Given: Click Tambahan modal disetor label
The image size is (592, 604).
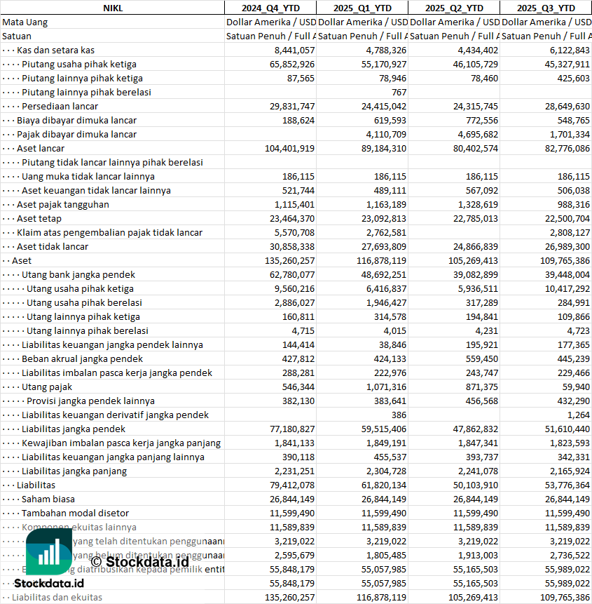Looking at the screenshot, I should 75,514.
